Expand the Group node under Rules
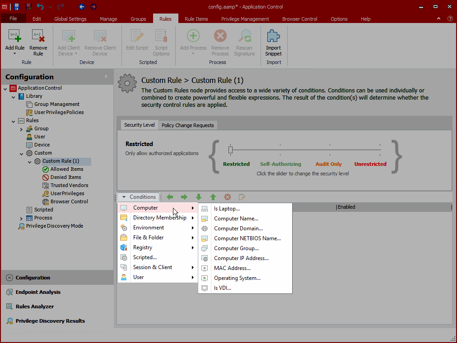Viewport: 457px width, 343px height. (x=21, y=129)
